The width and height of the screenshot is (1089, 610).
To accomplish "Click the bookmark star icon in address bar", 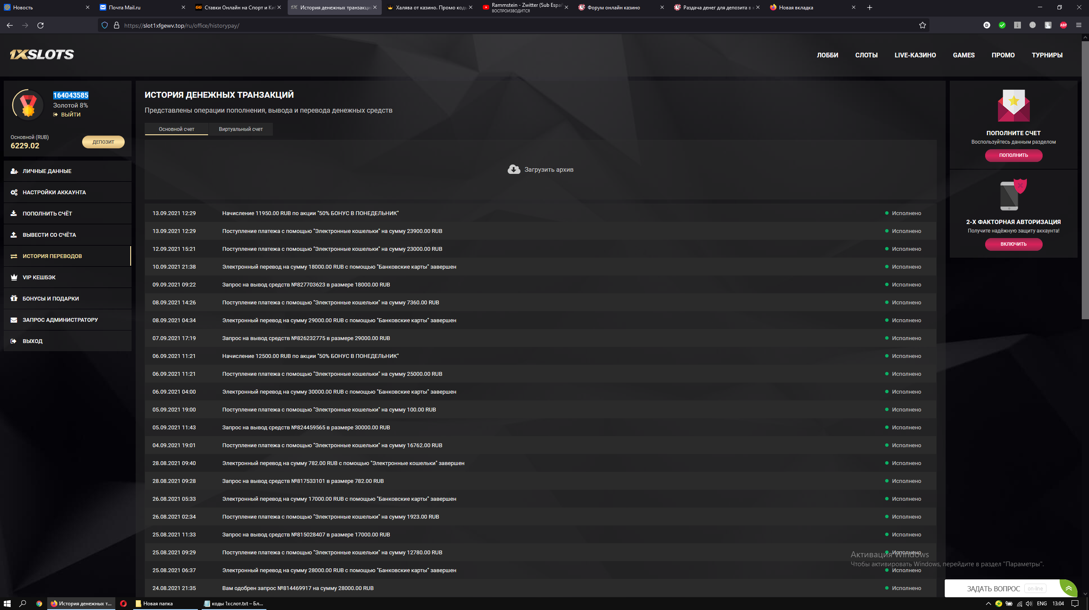I will click(922, 26).
